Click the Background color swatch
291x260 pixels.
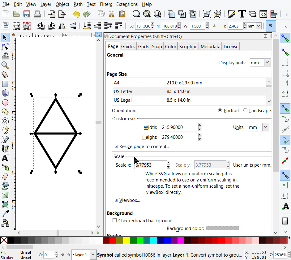click(222, 228)
